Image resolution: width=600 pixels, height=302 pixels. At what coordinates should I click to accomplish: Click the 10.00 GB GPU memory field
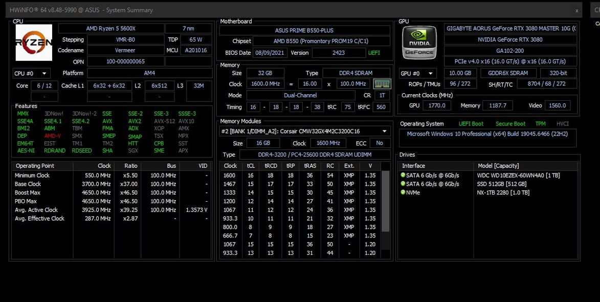coord(460,73)
